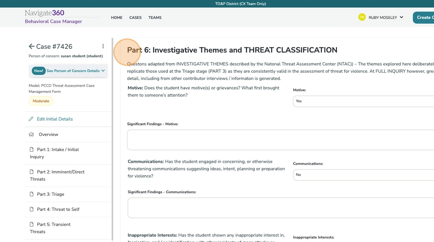
Task: Click the TD&P District (CX Team Only) banner text
Action: [x=241, y=3]
